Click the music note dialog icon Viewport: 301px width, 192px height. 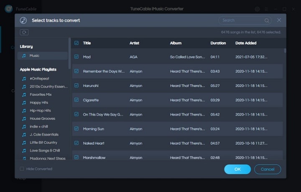tap(23, 20)
